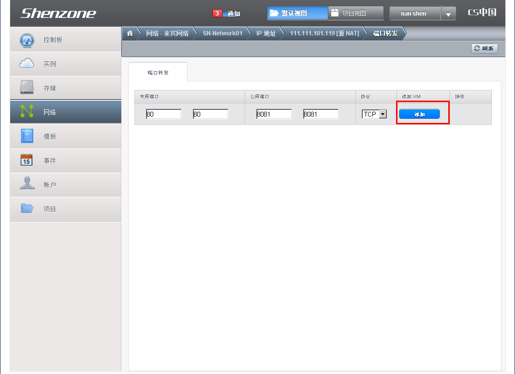Viewport: 515px width, 374px height.
Task: Click the blue Add VM button
Action: tap(419, 114)
